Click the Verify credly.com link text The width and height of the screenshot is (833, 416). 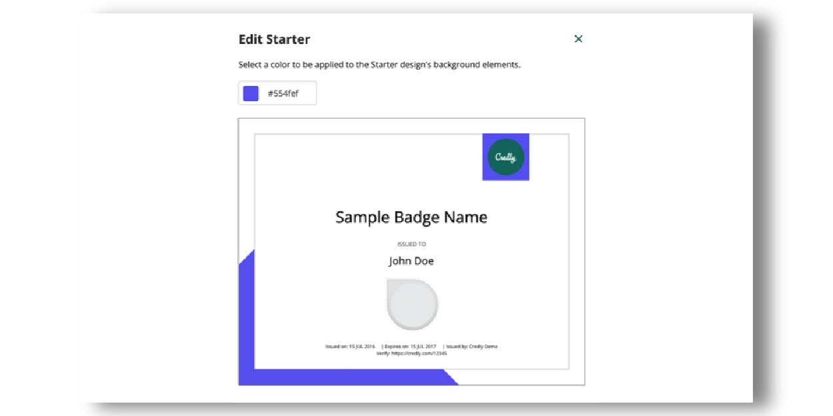click(412, 353)
